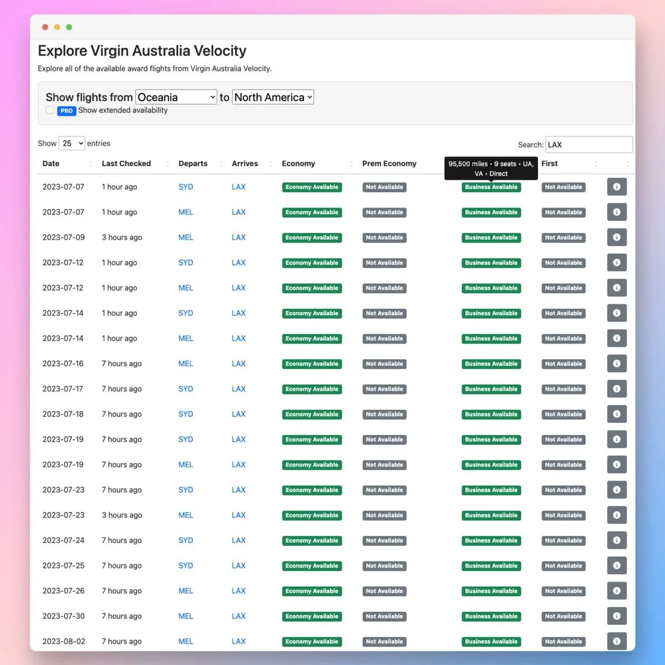The image size is (665, 665).
Task: Open info for 2023-07-26 MEL flight
Action: [617, 591]
